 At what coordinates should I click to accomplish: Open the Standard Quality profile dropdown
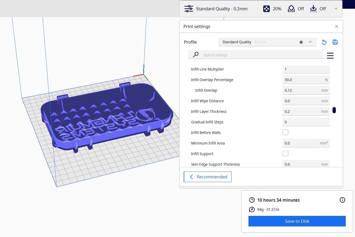(267, 42)
